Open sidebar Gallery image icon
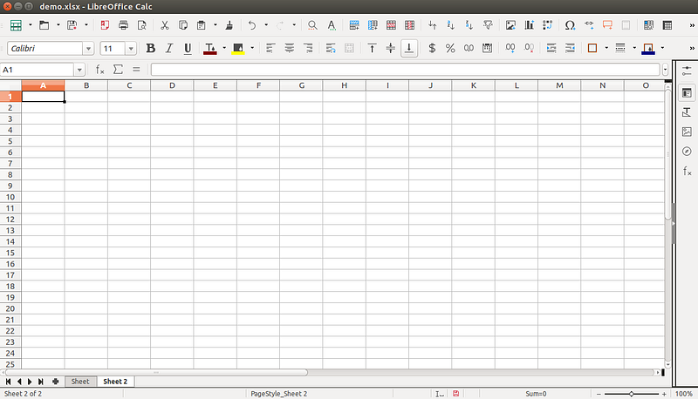This screenshot has width=698, height=399. coord(687,132)
